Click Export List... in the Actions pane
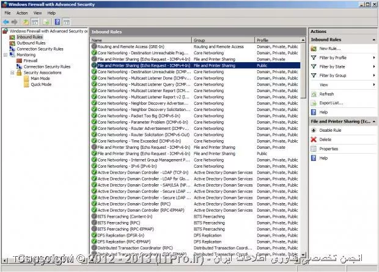 pos(331,103)
